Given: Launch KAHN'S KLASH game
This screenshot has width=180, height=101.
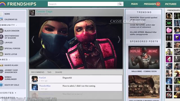Looking at the screenshot, I should 11,65.
